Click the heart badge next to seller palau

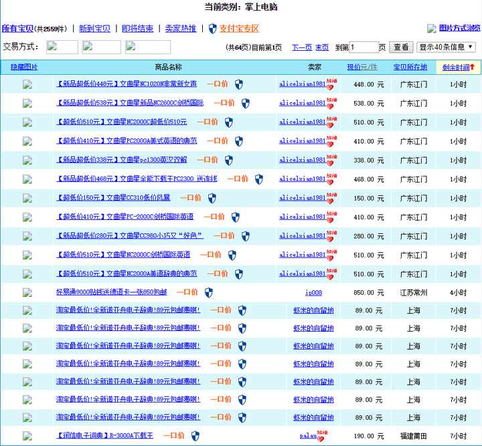(321, 435)
